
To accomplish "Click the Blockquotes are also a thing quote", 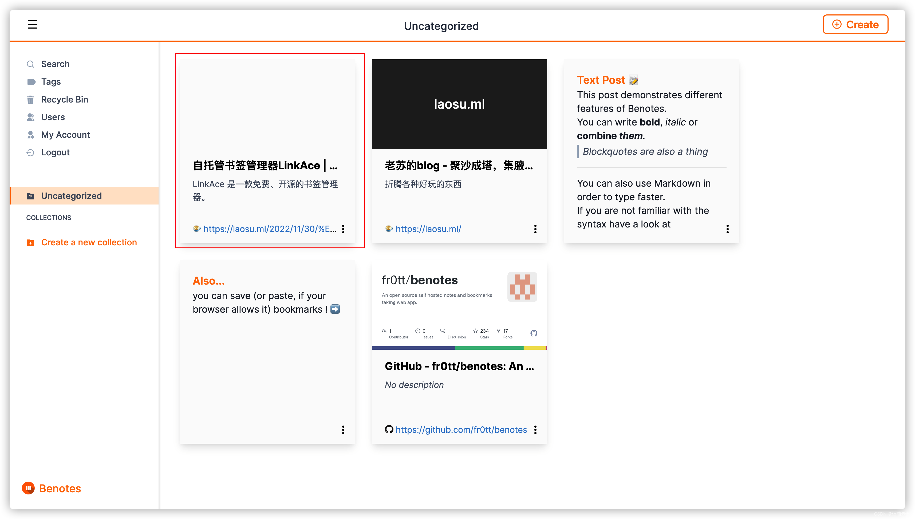I will 645,151.
